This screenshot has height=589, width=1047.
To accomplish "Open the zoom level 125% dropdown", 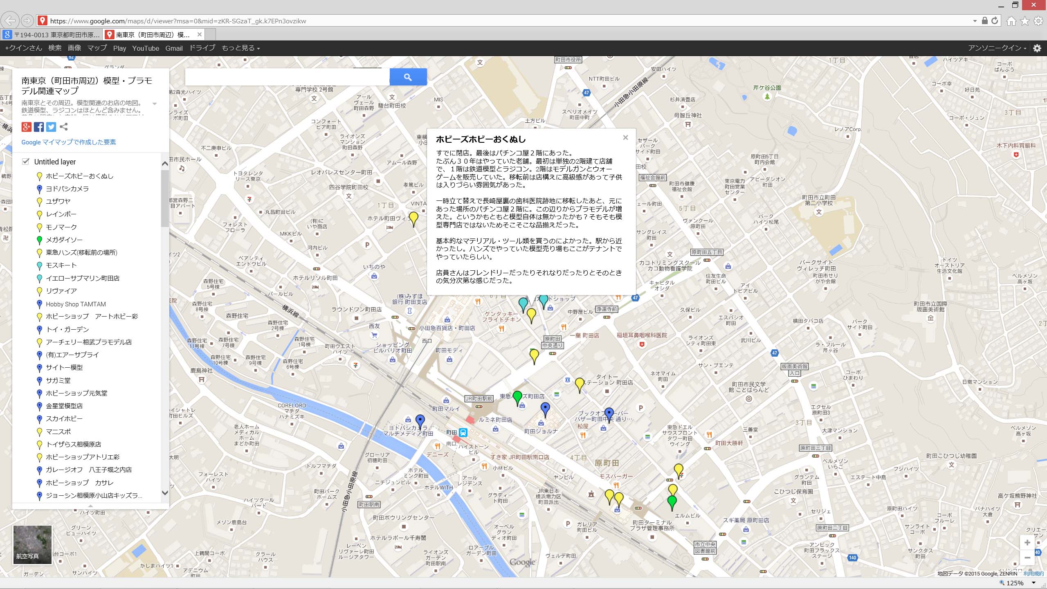I will [1034, 583].
